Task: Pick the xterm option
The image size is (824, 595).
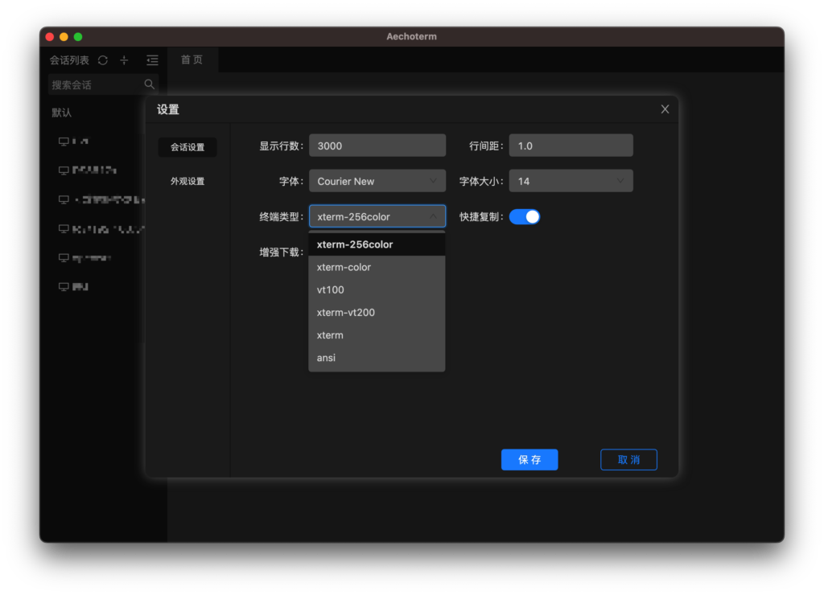Action: click(x=377, y=335)
